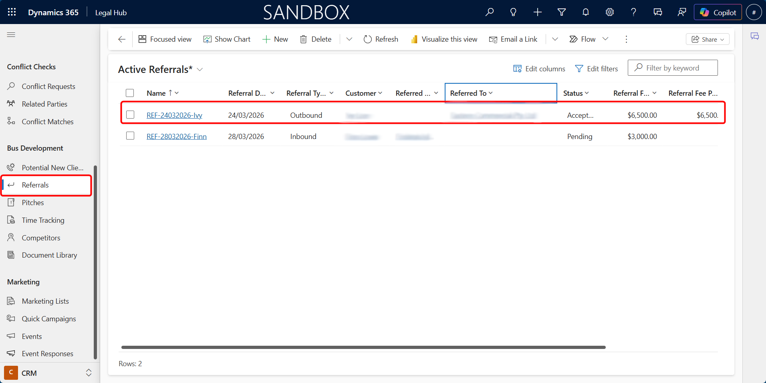Select the REF-24032026-Ivy row checkbox
The height and width of the screenshot is (383, 766).
click(130, 115)
